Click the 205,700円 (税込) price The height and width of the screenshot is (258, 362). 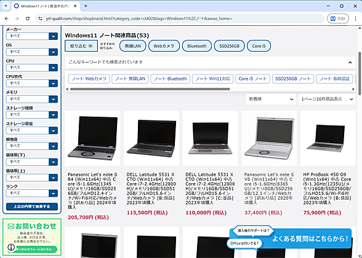pos(88,217)
